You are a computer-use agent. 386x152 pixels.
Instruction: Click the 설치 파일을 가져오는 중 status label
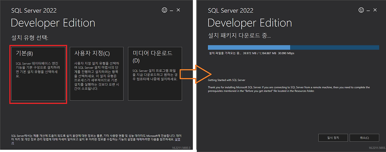click(225, 53)
